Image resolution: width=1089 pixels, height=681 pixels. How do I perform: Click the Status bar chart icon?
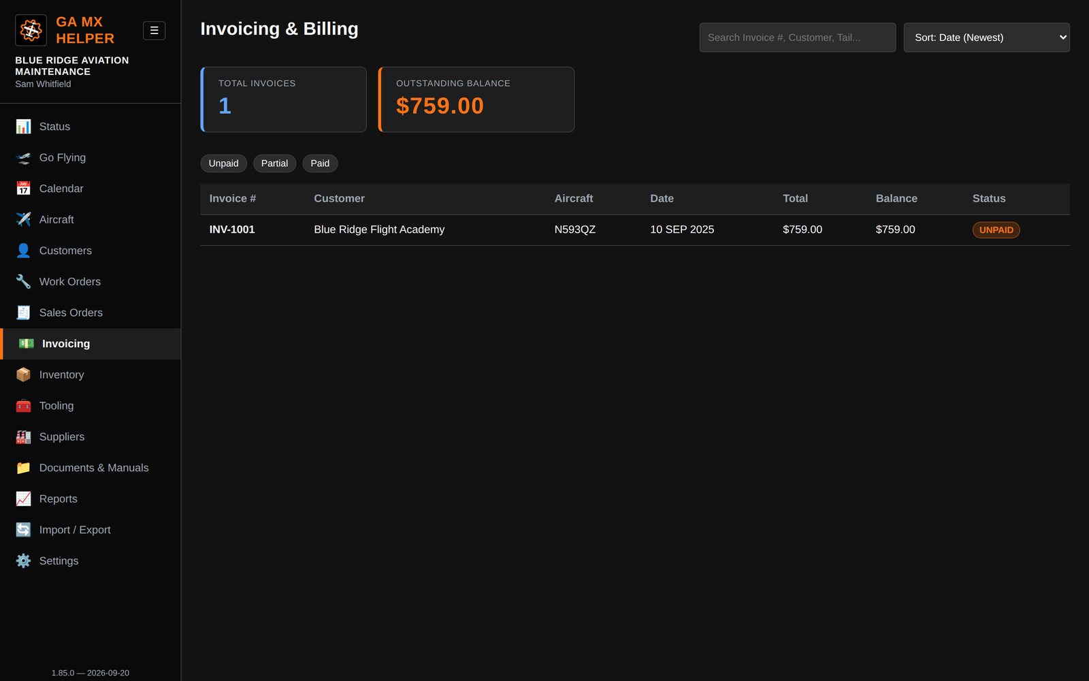[x=23, y=127]
